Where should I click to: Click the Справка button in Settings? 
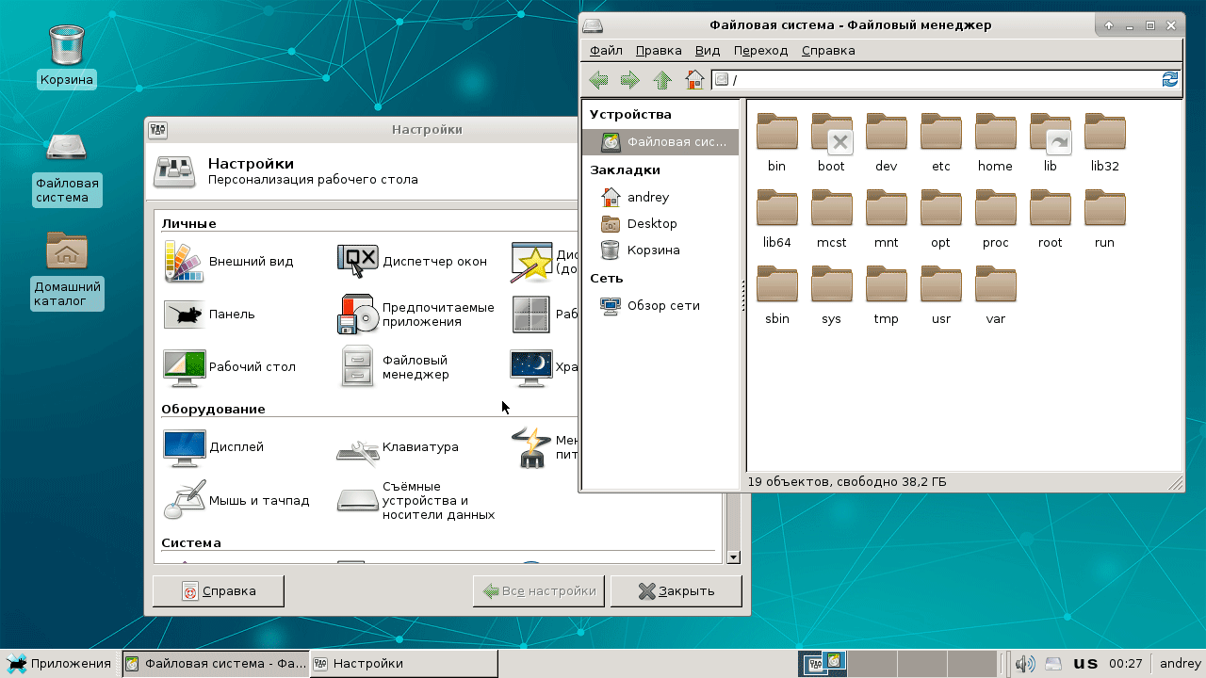coord(218,591)
